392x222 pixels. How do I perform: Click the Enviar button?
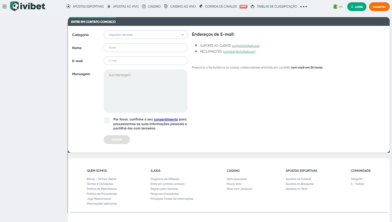(117, 140)
